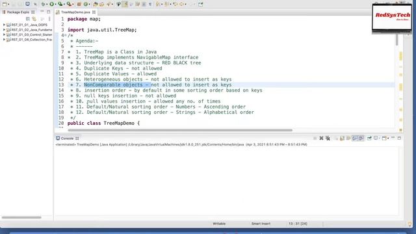Click the Open Console terminal toolbar icon
The width and height of the screenshot is (416, 234).
pyautogui.click(x=27, y=4)
